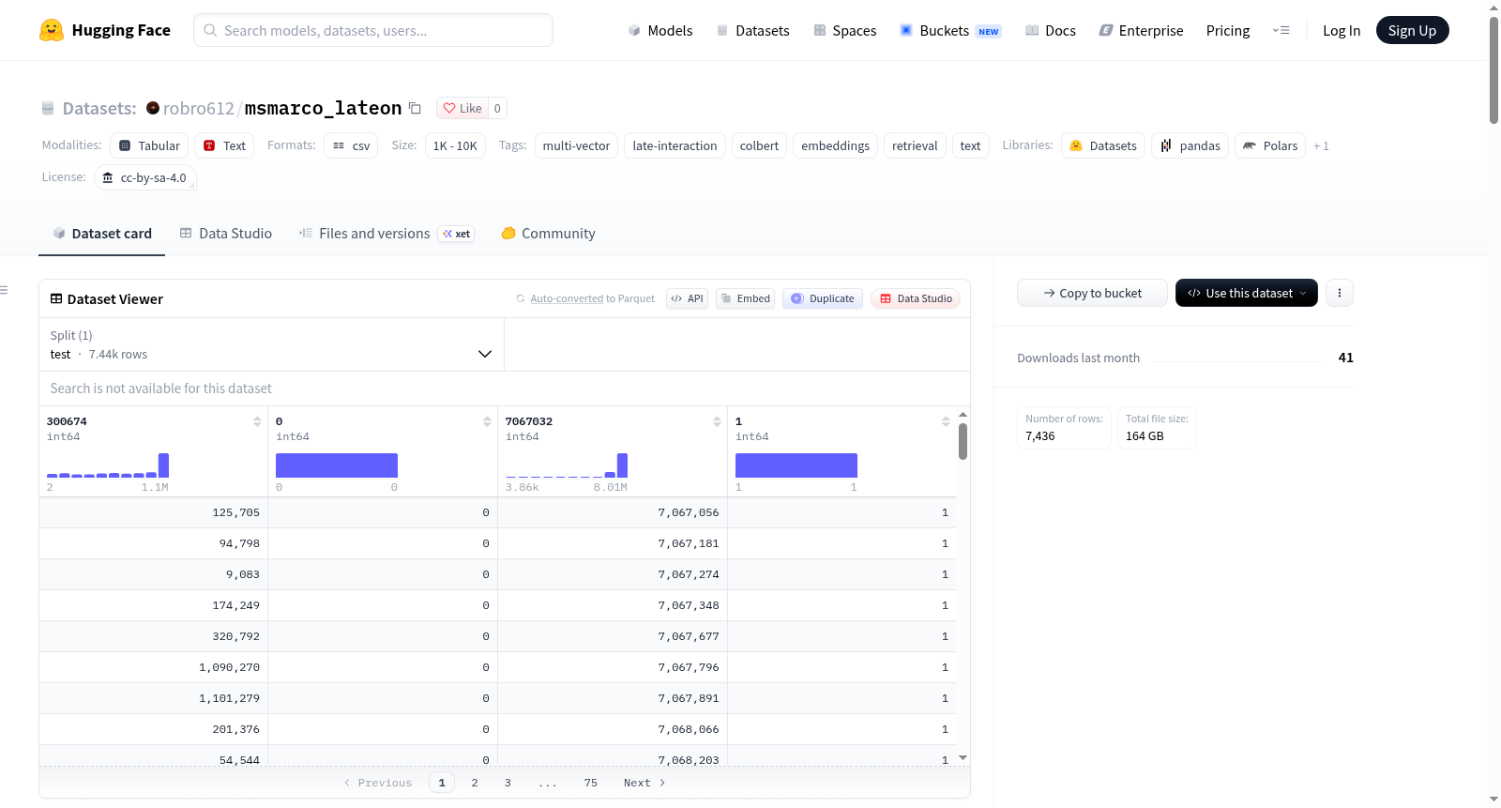The height and width of the screenshot is (808, 1501).
Task: Open Buckets in the top navigation
Action: 950,31
